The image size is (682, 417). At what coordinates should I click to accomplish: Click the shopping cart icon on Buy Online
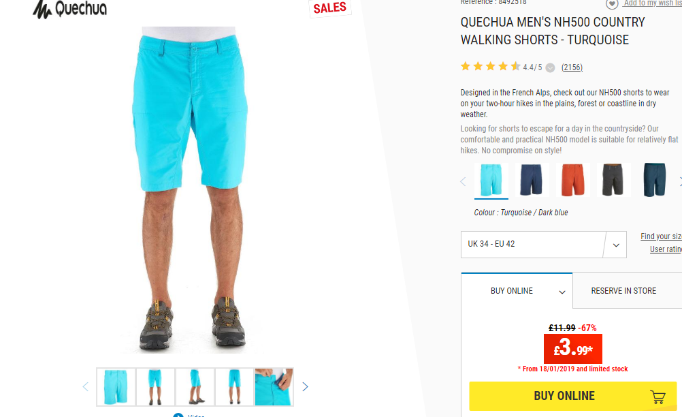[657, 397]
